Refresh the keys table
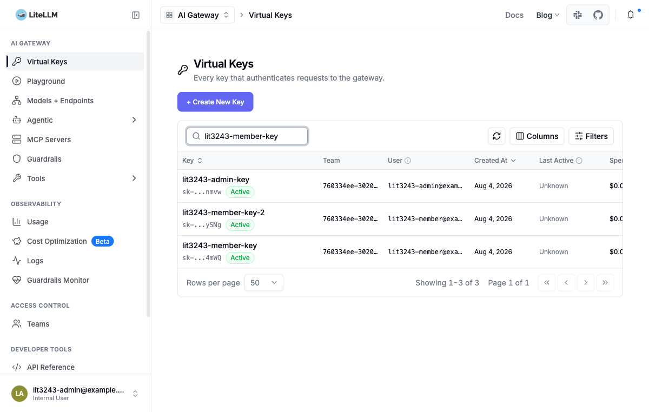The image size is (649, 412). [x=496, y=136]
